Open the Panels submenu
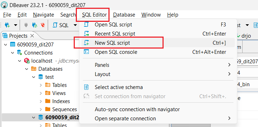The image size is (258, 127). click(158, 65)
